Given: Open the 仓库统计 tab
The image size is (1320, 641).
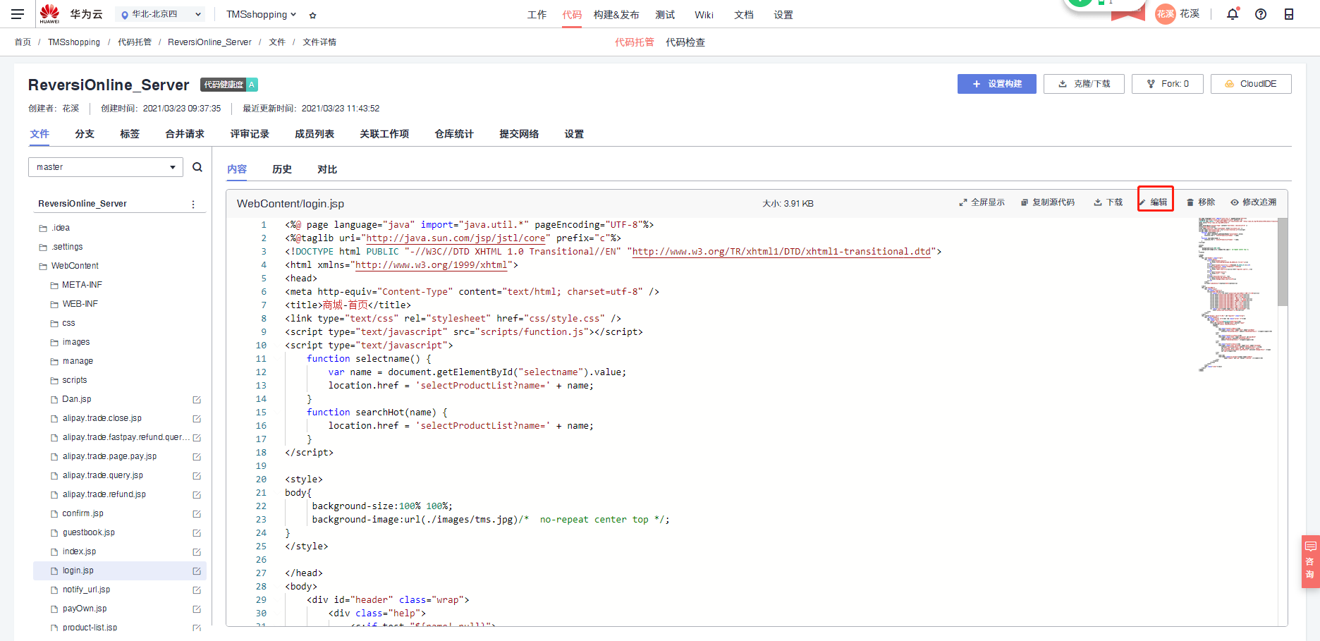Looking at the screenshot, I should [454, 134].
